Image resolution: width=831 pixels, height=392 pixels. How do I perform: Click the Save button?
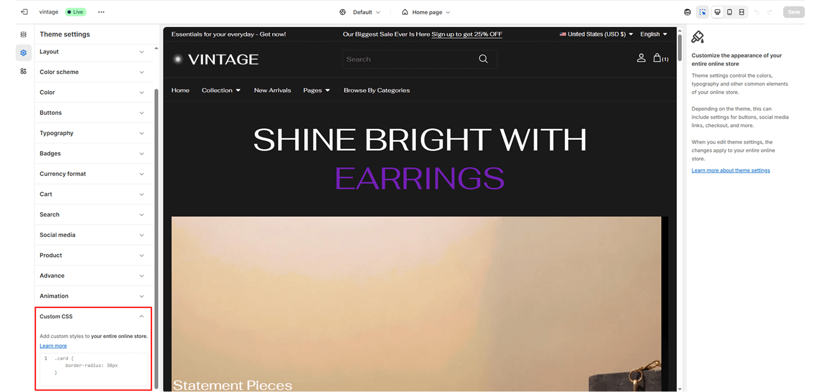pyautogui.click(x=794, y=12)
